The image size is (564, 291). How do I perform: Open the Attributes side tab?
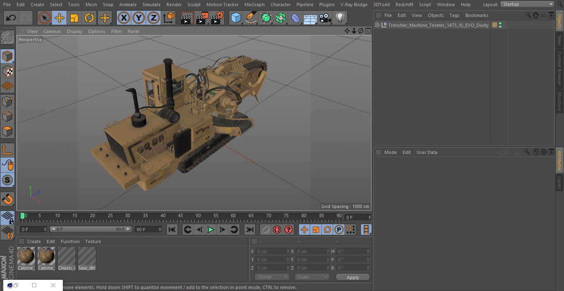pyautogui.click(x=559, y=161)
